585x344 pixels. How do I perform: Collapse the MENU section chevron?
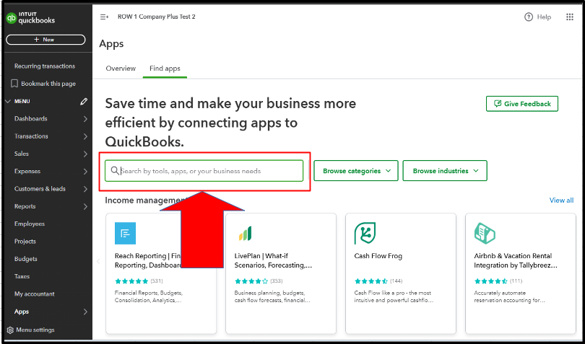tap(8, 102)
